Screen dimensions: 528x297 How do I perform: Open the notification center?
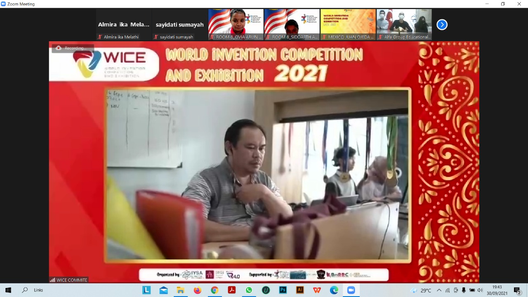(x=517, y=290)
